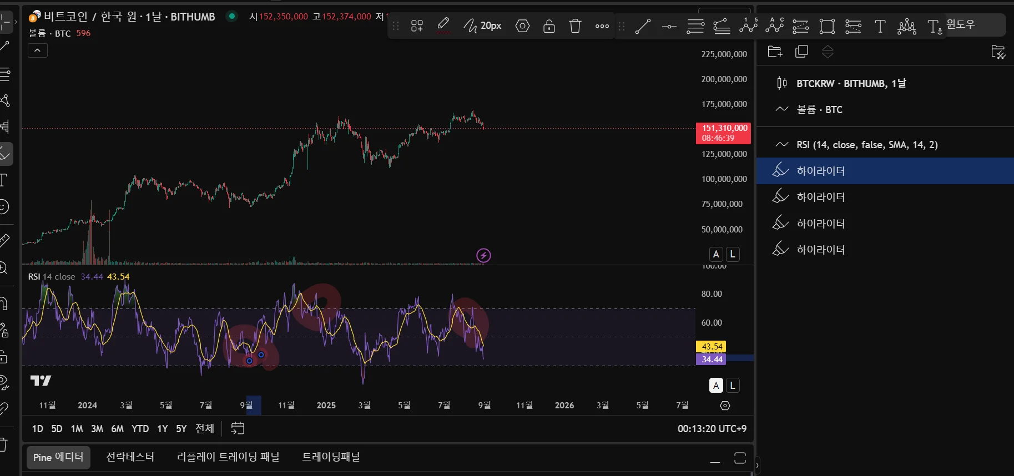Click the highlighter color pencil icon

[x=443, y=26]
